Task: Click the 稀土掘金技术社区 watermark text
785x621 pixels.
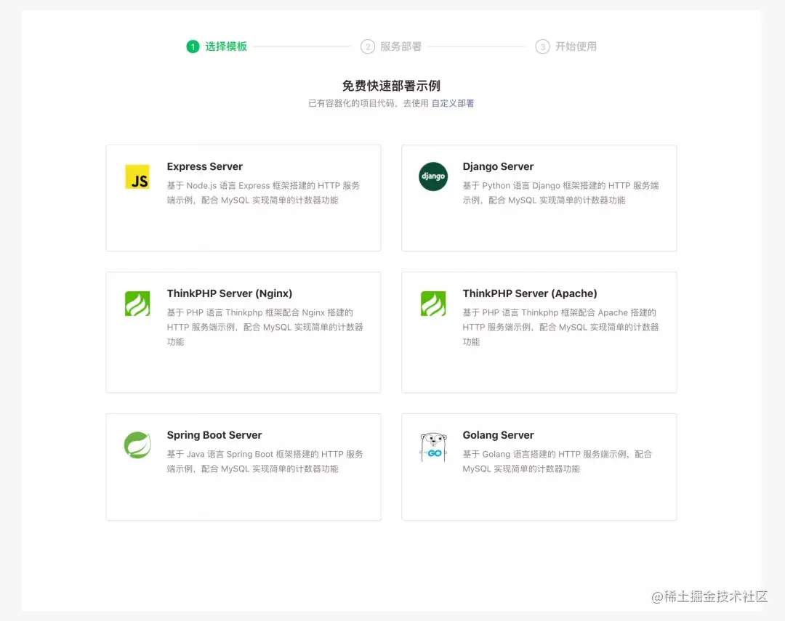Action: click(x=709, y=597)
